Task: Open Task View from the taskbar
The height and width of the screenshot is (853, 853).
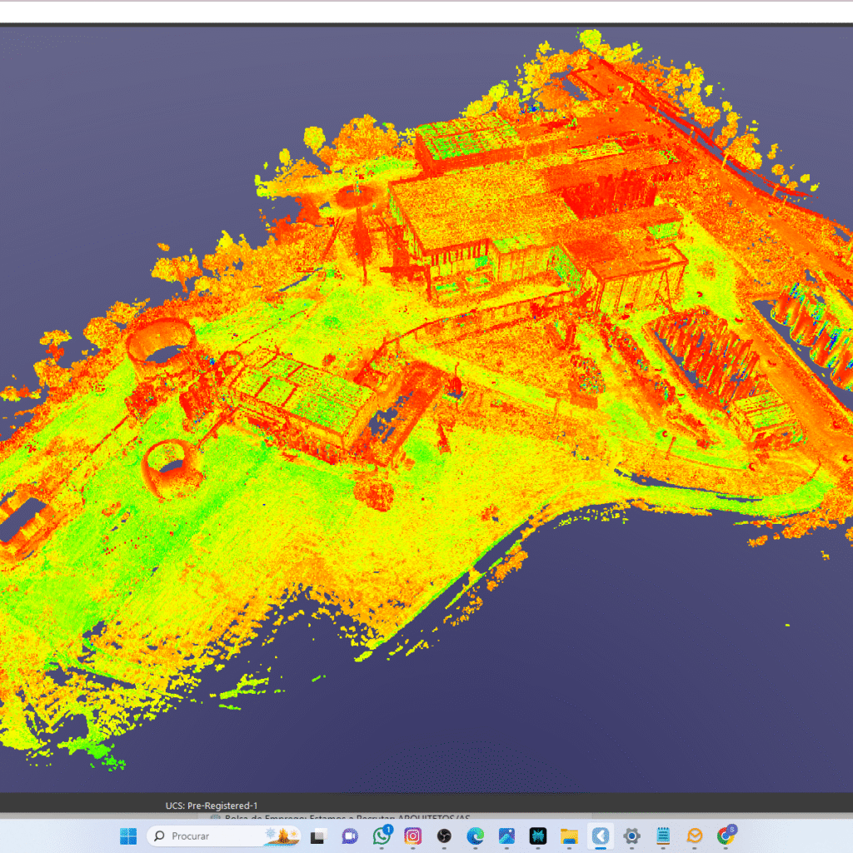Action: point(317,836)
